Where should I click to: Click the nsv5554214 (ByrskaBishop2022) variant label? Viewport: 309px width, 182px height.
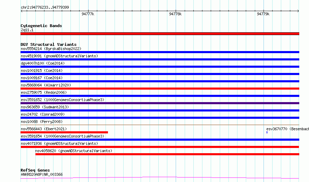point(51,49)
